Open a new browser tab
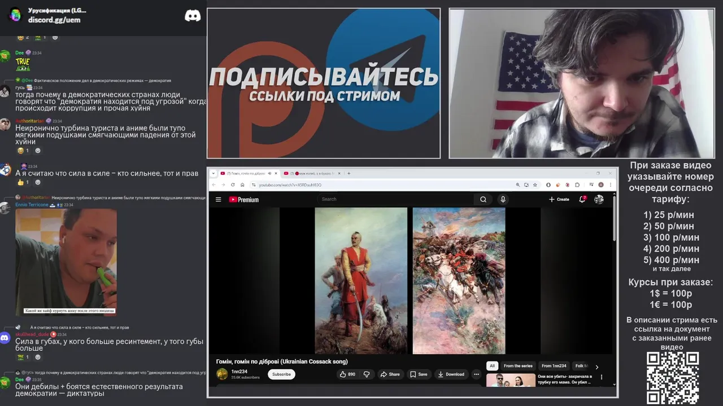The width and height of the screenshot is (723, 406). click(349, 173)
